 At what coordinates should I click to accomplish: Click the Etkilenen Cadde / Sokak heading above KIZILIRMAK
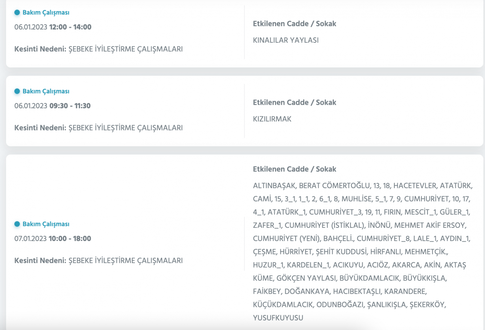[x=294, y=103]
